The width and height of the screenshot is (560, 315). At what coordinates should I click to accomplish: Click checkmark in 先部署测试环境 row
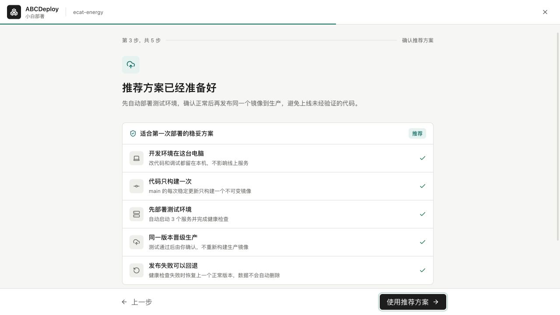[423, 214]
